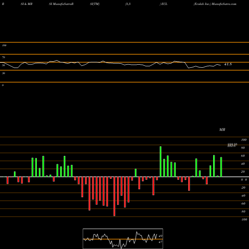Image resolution: width=249 pixels, height=249 pixels.
Task: Click the -100 label on the MR axis
Action: pyautogui.click(x=244, y=220)
